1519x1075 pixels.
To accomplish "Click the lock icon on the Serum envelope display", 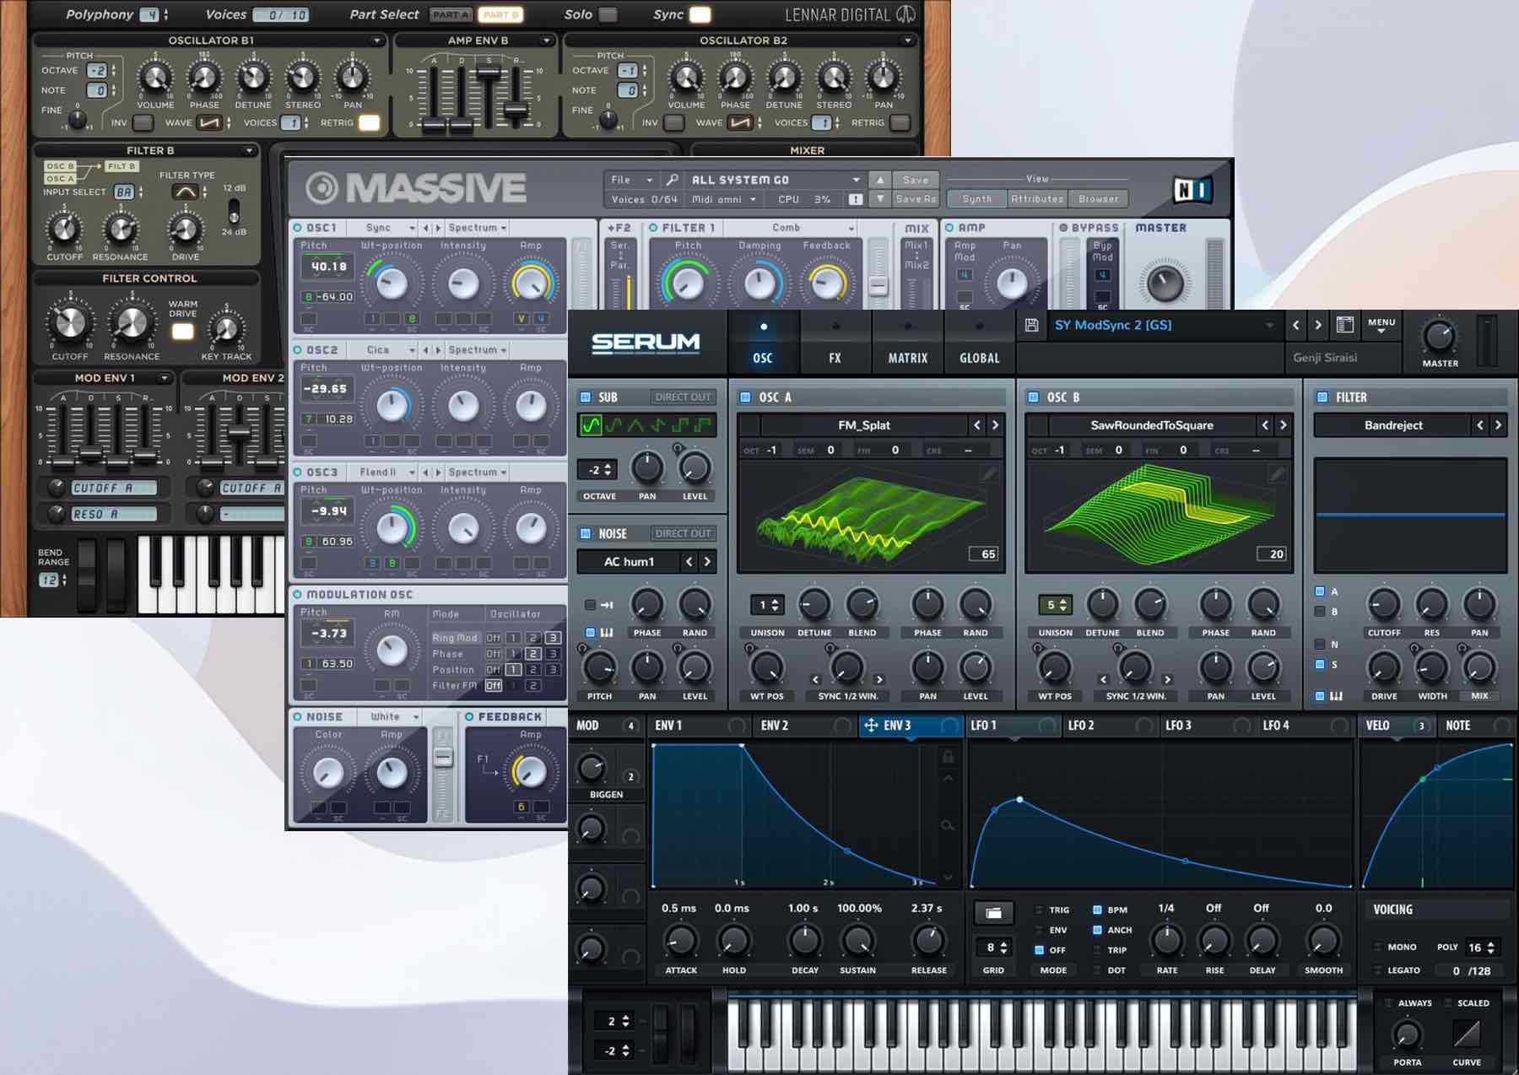I will (x=948, y=757).
